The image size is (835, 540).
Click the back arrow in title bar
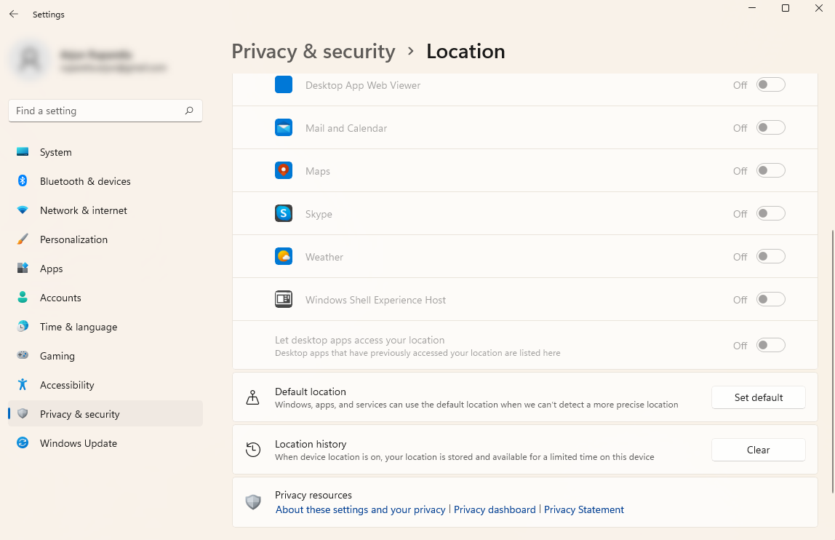tap(14, 14)
